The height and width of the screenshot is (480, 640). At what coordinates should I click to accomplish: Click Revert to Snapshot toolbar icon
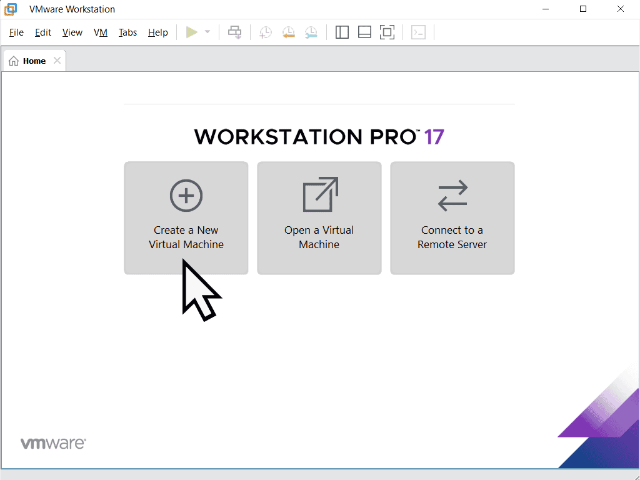[288, 32]
